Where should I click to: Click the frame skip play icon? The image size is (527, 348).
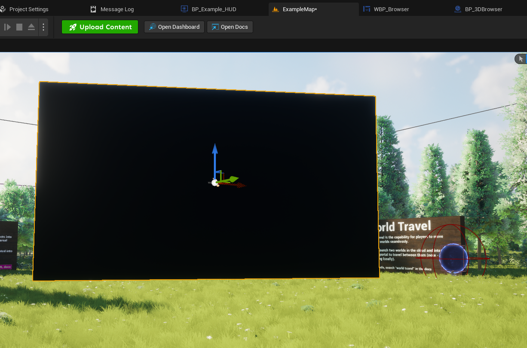pos(7,27)
